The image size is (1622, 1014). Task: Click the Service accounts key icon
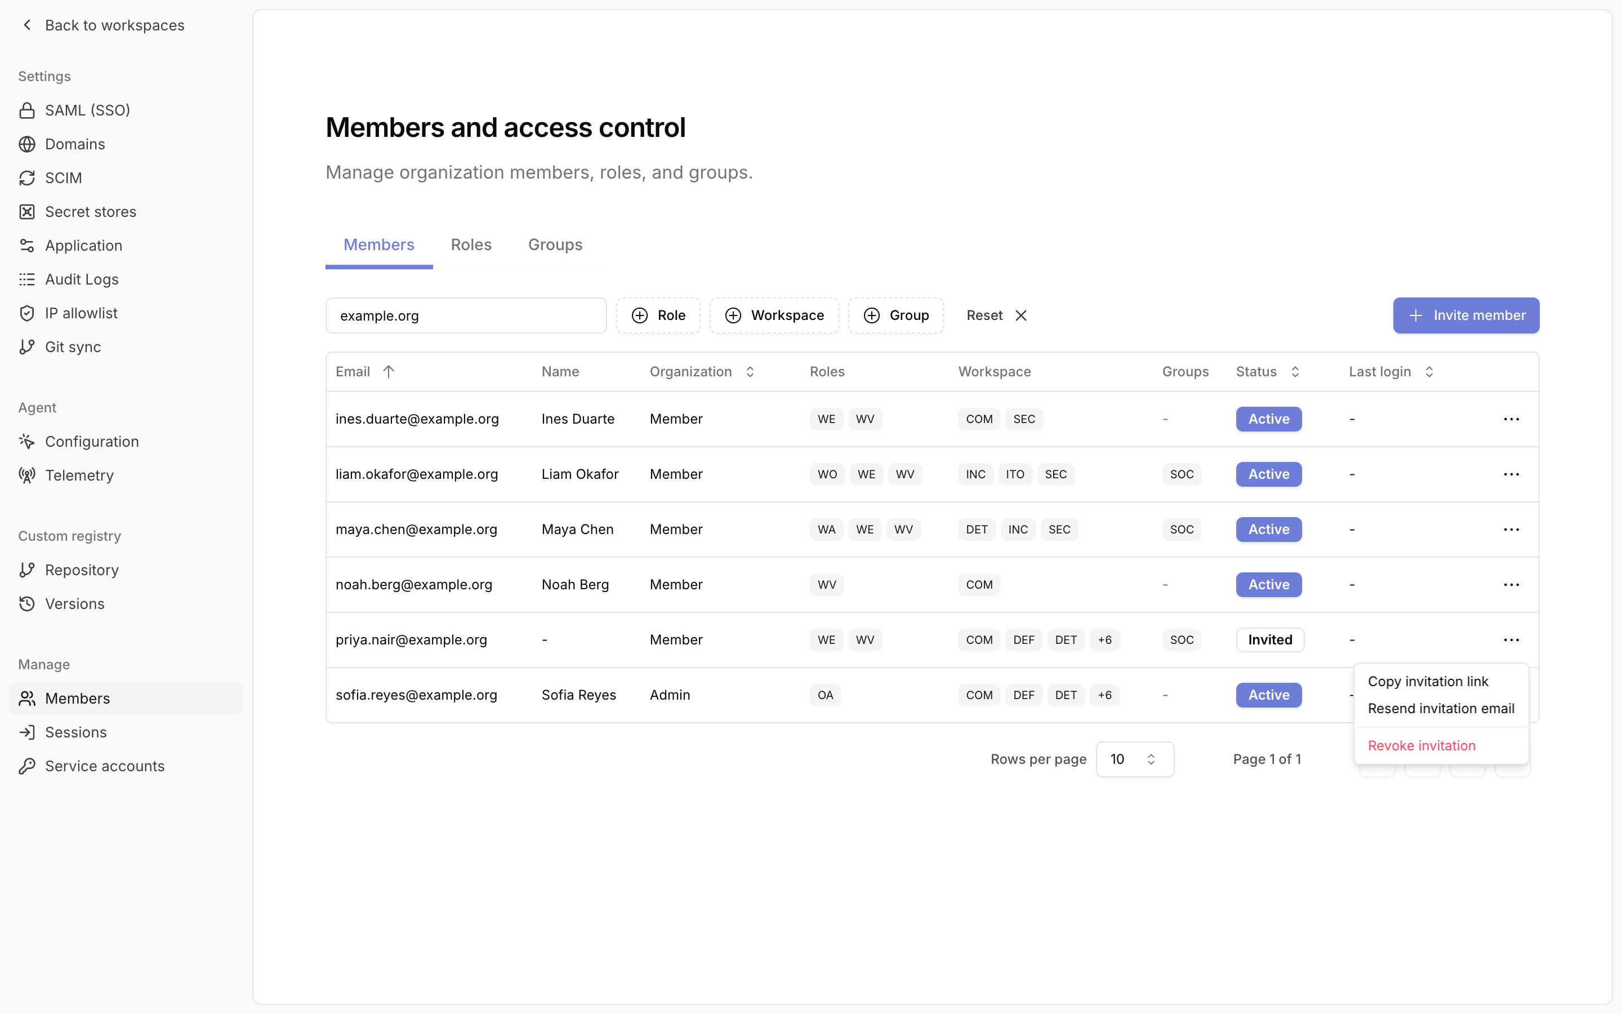click(27, 766)
